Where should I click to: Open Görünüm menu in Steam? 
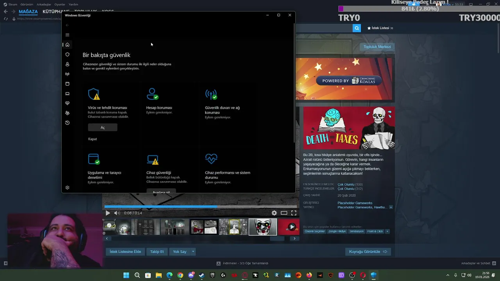(27, 4)
